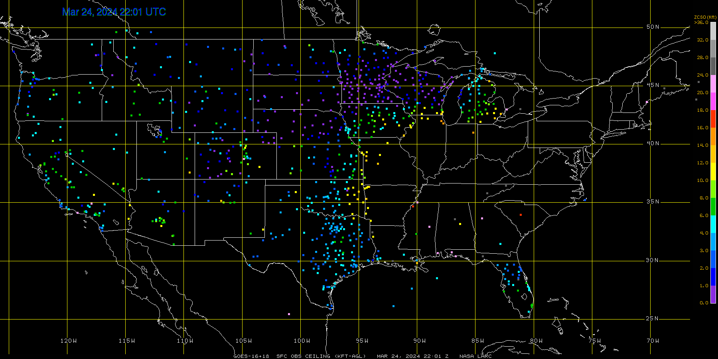Click the '115W' longitude label
718x359 pixels.
(x=127, y=341)
